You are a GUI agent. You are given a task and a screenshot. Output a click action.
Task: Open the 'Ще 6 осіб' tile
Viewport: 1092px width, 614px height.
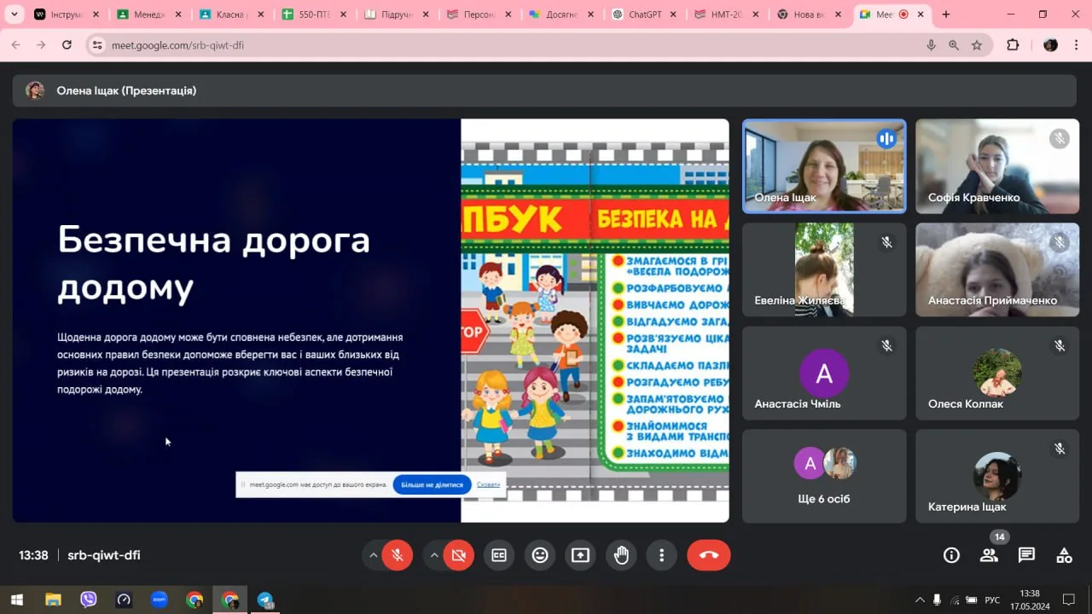[x=824, y=476]
